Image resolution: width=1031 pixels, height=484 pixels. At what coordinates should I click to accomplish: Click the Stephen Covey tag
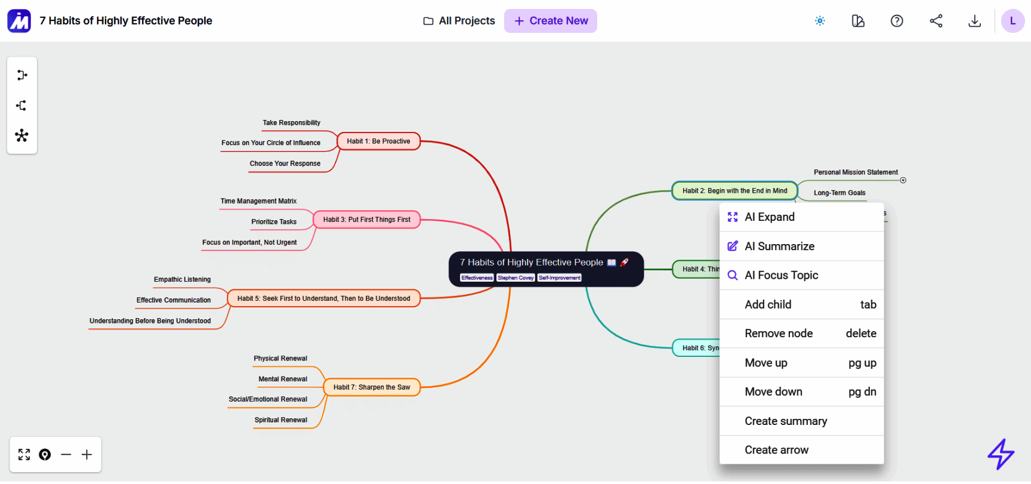point(515,278)
